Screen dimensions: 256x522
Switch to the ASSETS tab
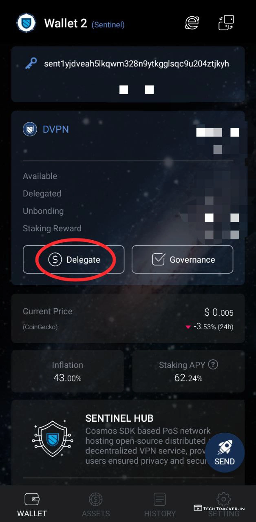pos(95,505)
